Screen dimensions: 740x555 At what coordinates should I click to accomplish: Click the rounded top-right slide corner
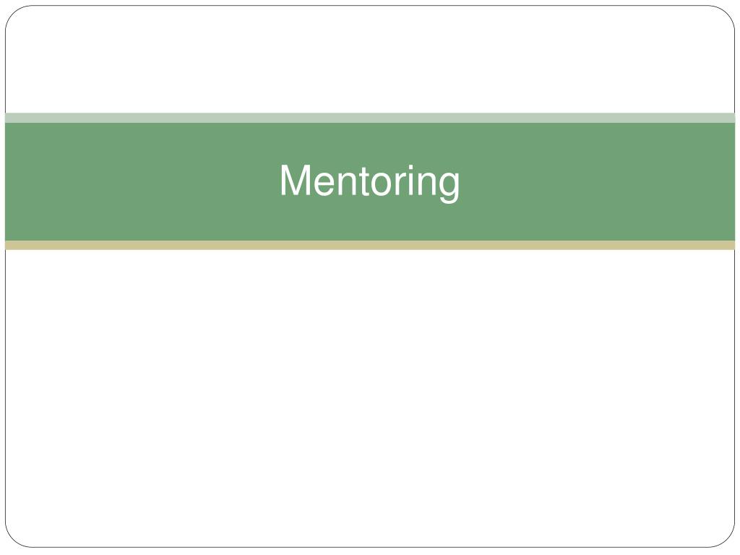(726, 14)
